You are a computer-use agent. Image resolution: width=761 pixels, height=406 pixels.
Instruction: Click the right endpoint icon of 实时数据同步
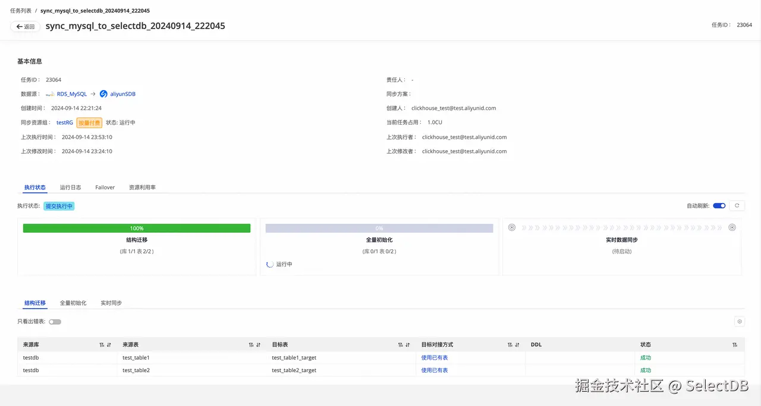tap(732, 227)
